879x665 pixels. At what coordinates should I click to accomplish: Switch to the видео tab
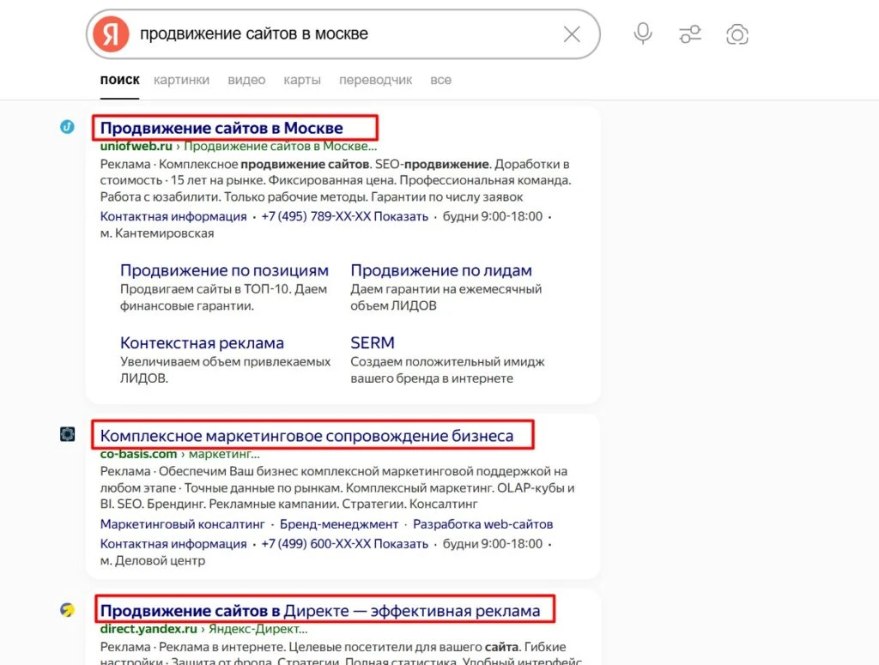click(x=246, y=80)
